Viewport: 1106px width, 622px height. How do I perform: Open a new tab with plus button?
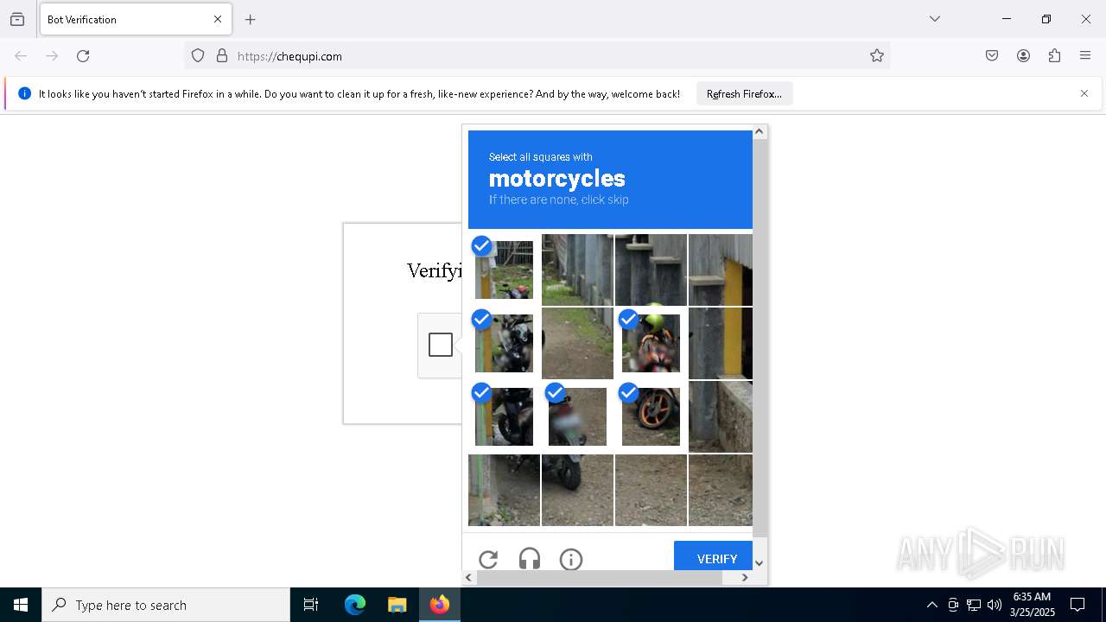coord(251,19)
